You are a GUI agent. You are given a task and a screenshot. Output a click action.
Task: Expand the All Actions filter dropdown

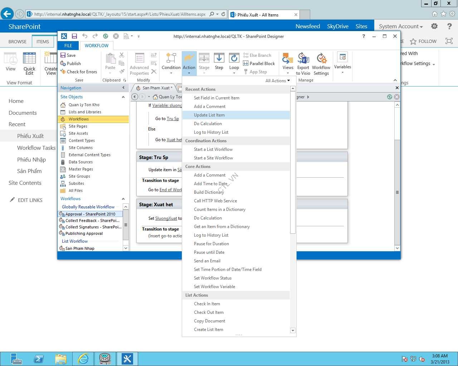click(x=277, y=80)
